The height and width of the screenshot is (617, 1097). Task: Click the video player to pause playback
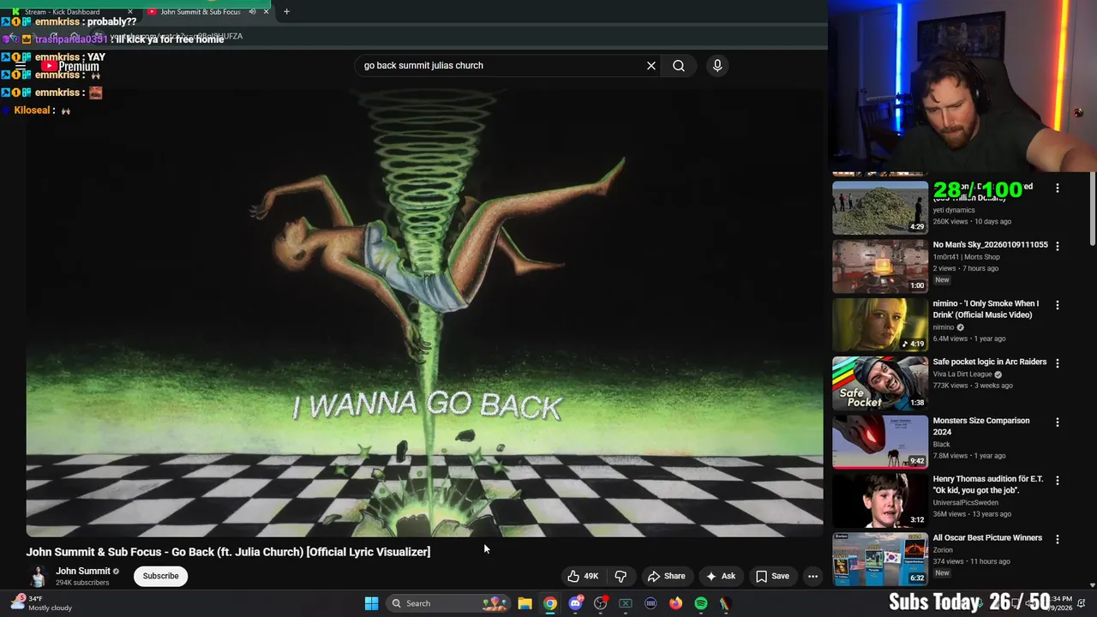424,311
